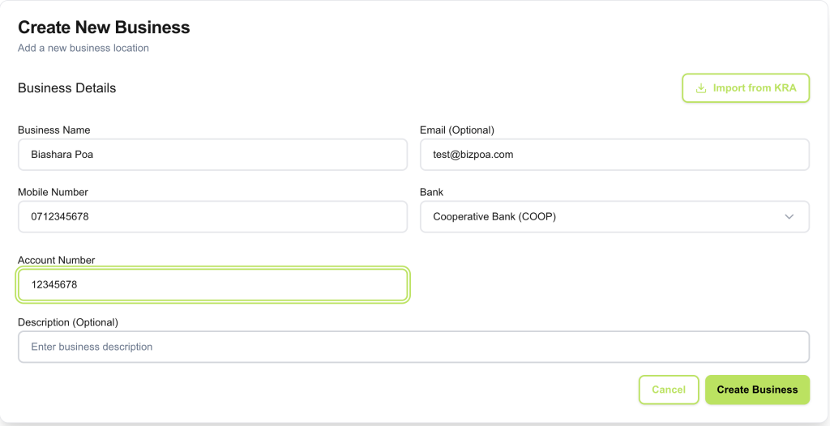
Task: Select the Email field containing test@bizpoa.com
Action: [614, 155]
